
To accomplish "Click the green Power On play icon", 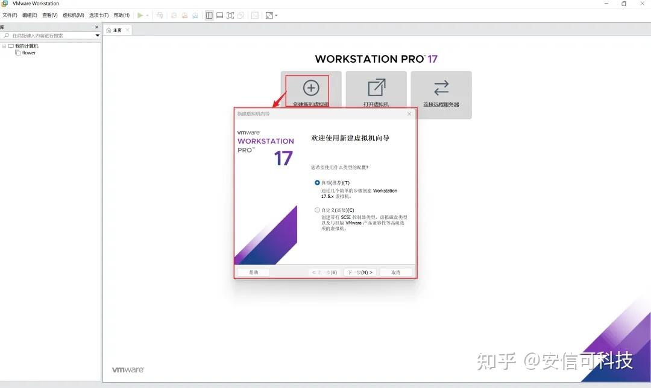I will (x=140, y=15).
